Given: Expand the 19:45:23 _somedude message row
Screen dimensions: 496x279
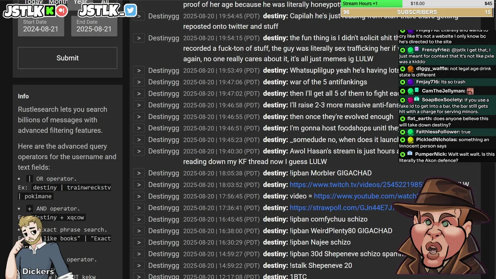Looking at the screenshot, I should pos(139,139).
